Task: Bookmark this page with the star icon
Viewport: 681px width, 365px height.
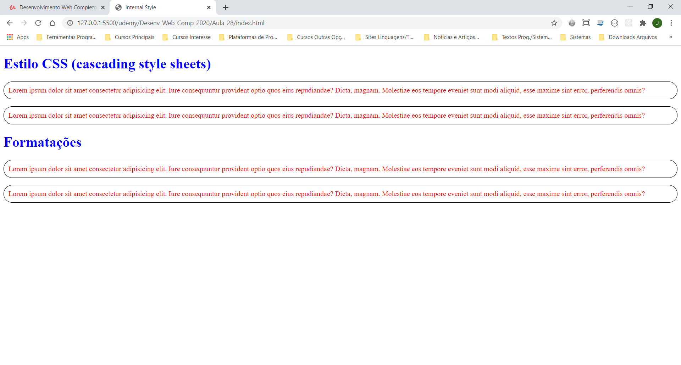Action: coord(554,23)
